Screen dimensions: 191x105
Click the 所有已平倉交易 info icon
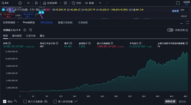coord(57,43)
